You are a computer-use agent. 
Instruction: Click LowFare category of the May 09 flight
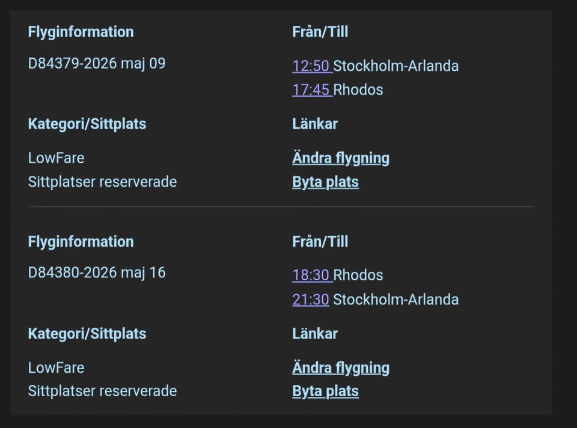(x=56, y=158)
